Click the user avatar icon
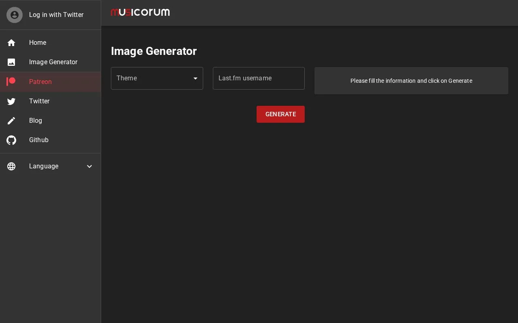 [x=15, y=15]
